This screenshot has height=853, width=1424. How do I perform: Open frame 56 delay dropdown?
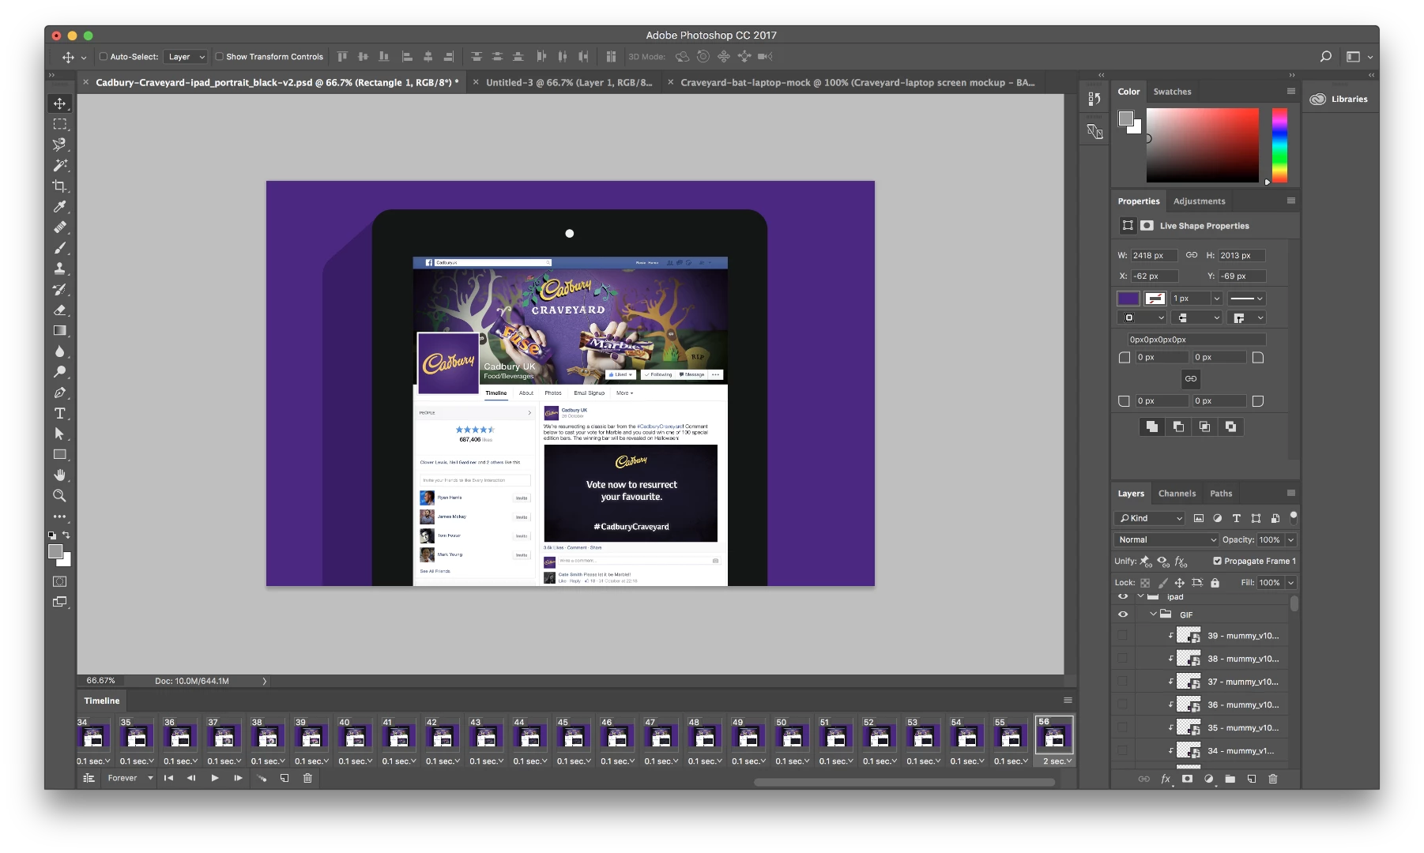pyautogui.click(x=1057, y=761)
